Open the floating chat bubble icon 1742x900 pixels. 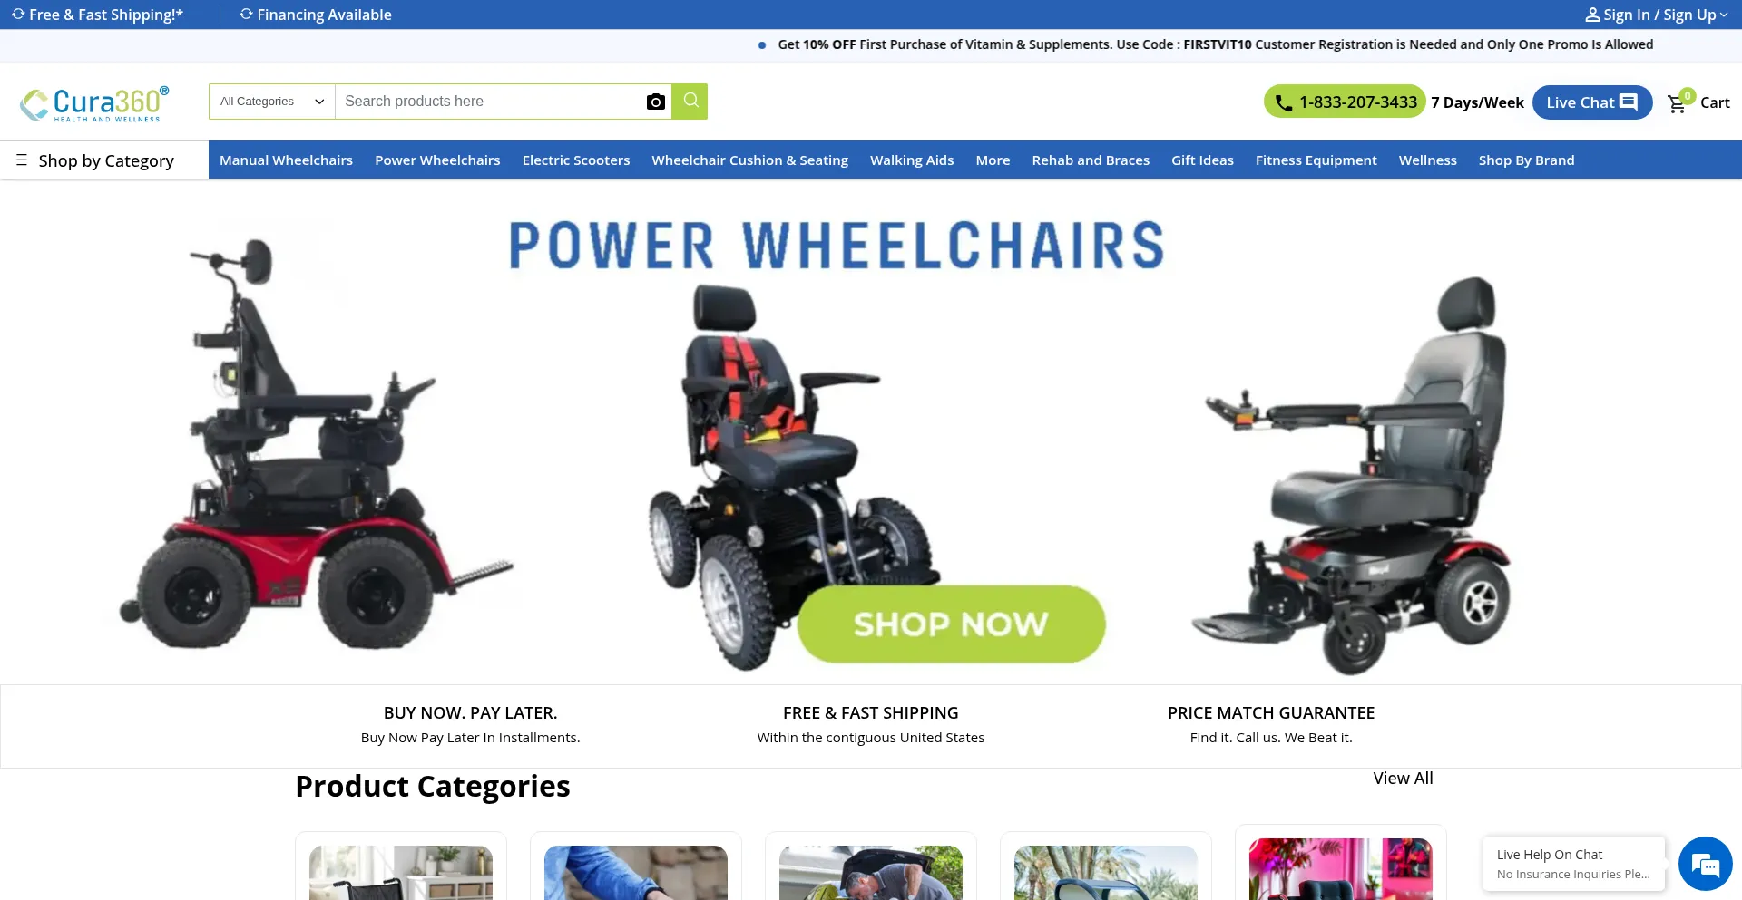pos(1705,864)
